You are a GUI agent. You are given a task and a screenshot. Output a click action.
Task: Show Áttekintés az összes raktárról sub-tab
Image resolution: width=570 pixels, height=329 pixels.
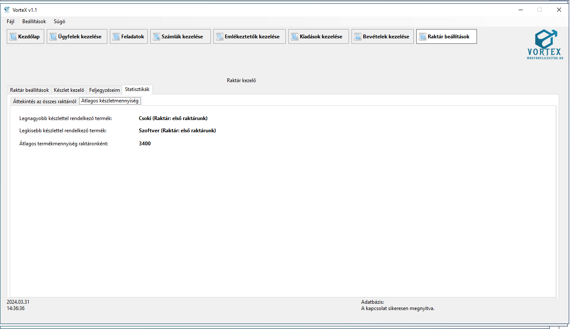pos(44,101)
